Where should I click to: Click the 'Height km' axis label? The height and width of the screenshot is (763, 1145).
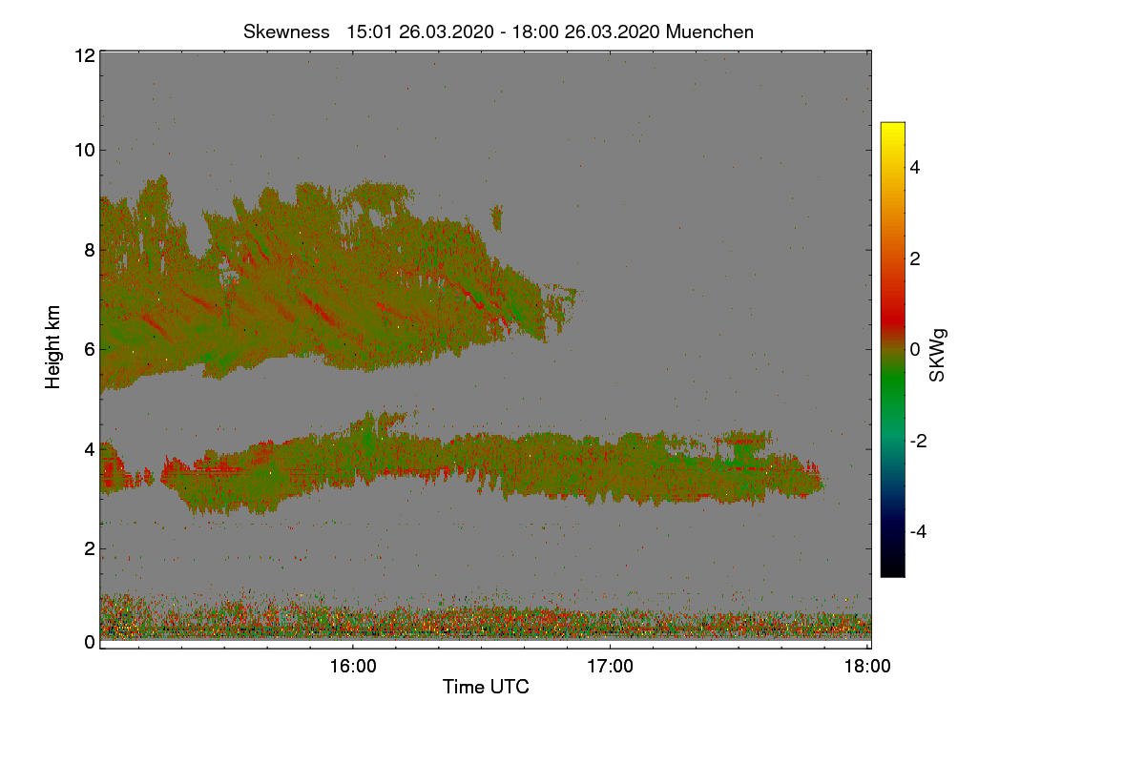[53, 347]
